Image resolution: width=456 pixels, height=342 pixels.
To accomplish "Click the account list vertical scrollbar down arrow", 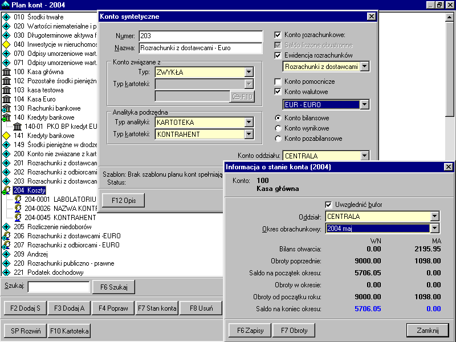I will click(x=450, y=272).
